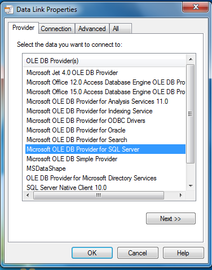Click the vertical scrollbar down arrow
This screenshot has width=212, height=270.
[191, 186]
